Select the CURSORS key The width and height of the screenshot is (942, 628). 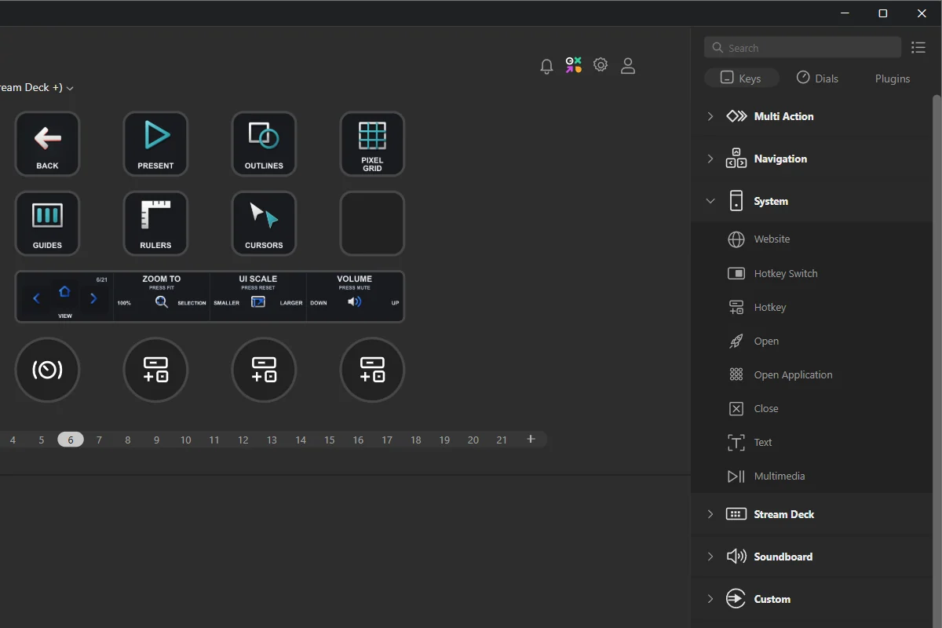tap(264, 224)
